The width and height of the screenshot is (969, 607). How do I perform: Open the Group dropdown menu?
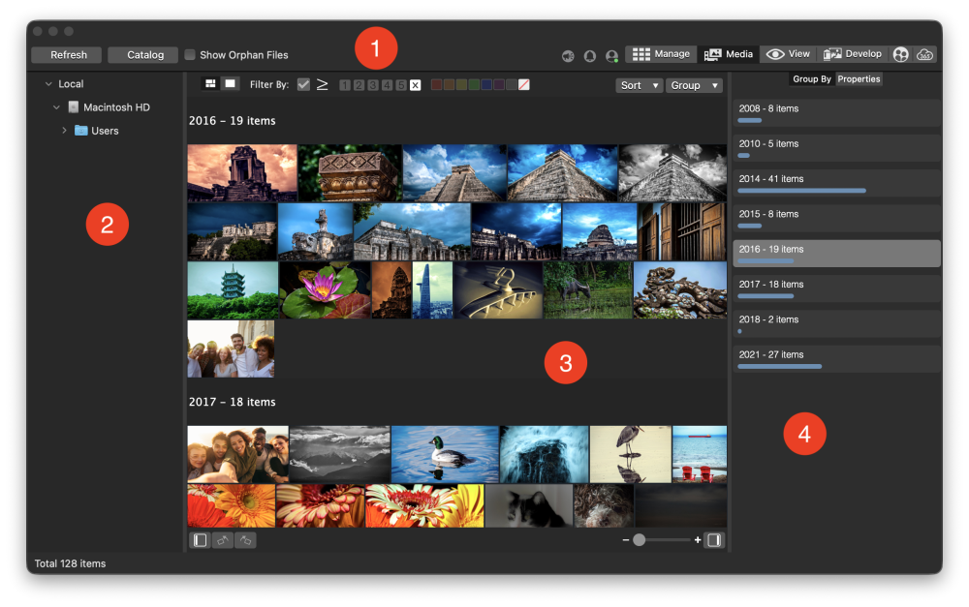tap(693, 85)
